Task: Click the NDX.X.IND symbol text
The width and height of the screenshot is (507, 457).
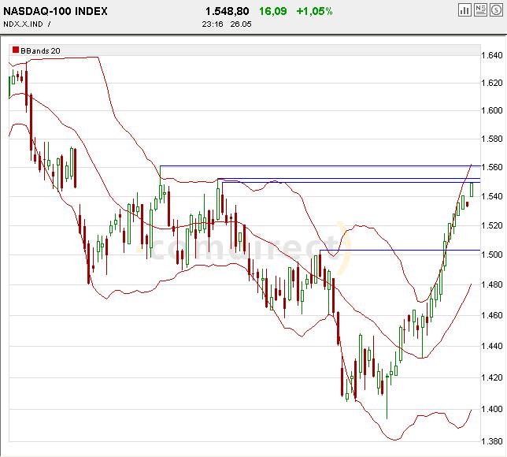Action: (23, 24)
